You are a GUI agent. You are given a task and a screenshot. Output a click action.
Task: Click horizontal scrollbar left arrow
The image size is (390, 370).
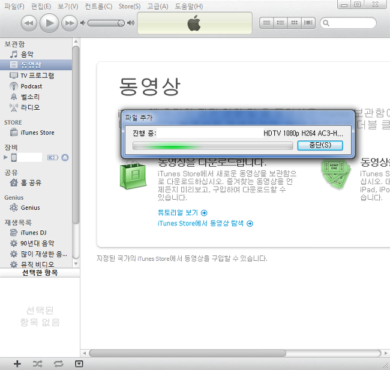coord(85,353)
